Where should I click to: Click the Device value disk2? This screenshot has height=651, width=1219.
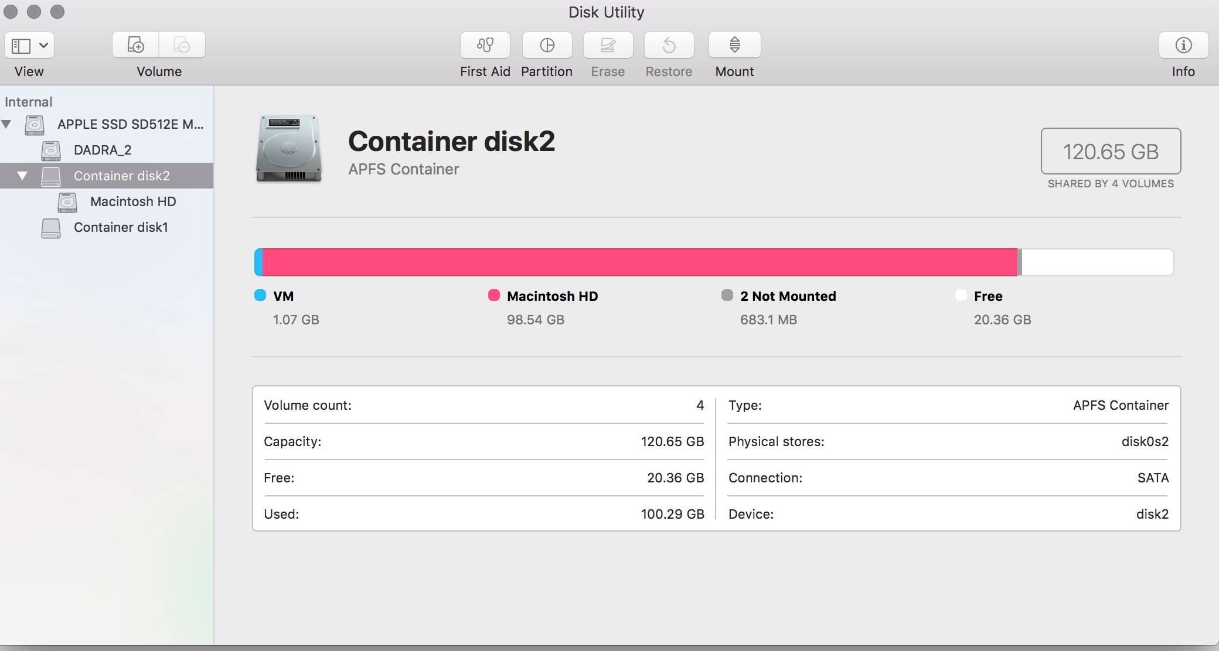pos(1152,514)
